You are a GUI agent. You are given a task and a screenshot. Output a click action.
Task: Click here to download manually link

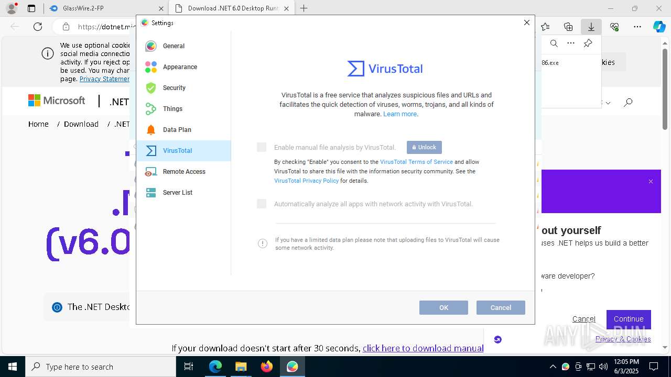coord(423,348)
